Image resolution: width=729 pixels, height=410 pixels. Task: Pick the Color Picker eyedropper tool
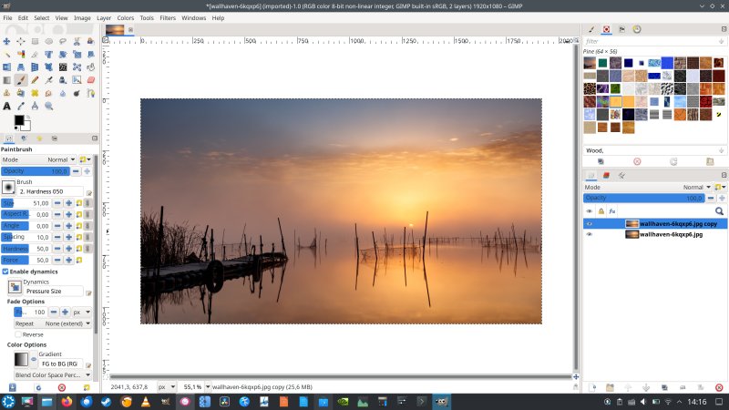point(21,106)
